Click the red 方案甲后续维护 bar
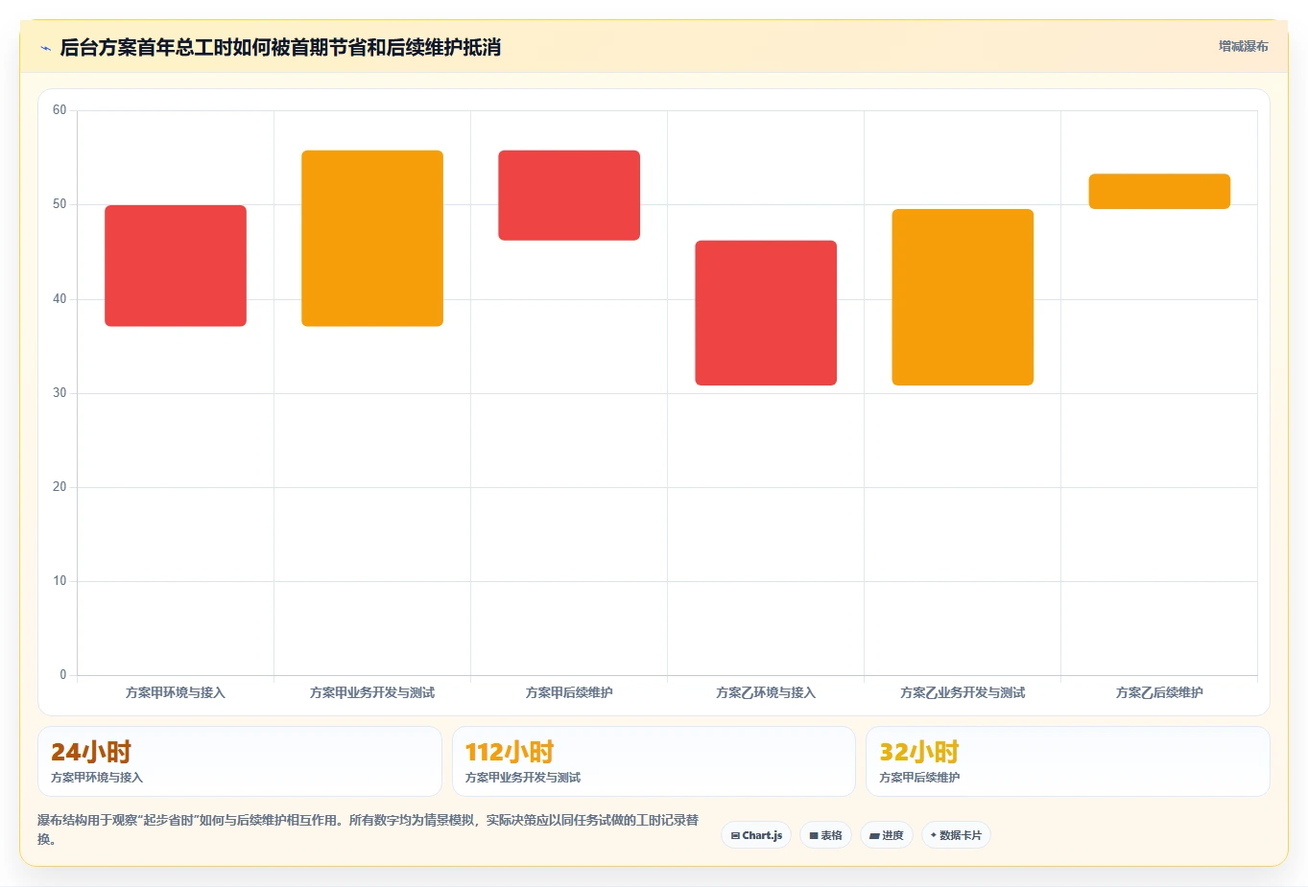 pos(569,196)
